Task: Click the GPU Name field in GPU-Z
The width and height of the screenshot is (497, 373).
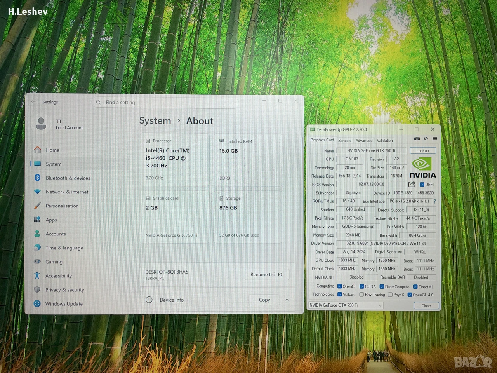Action: [371, 151]
